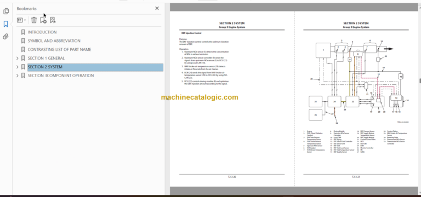421x197 pixels.
Task: Open the Attachments paperclip panel icon
Action: (x=6, y=37)
